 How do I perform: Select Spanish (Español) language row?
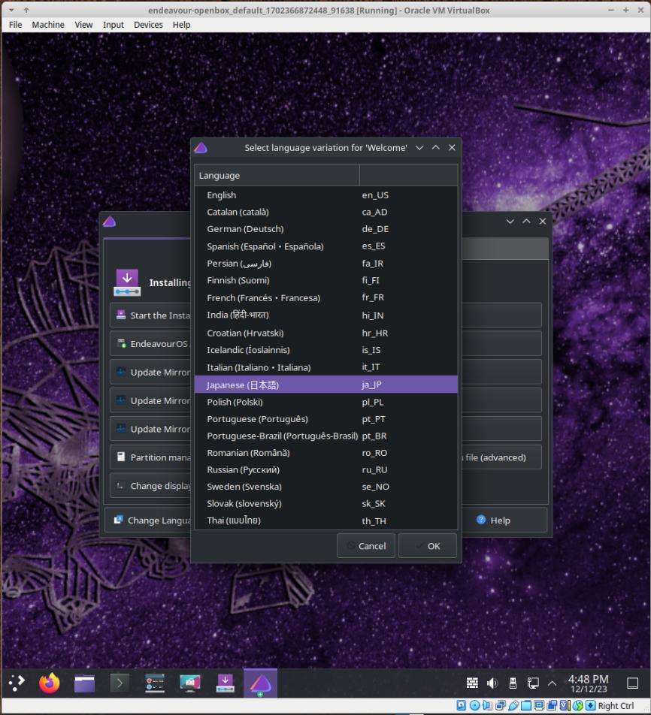(326, 246)
